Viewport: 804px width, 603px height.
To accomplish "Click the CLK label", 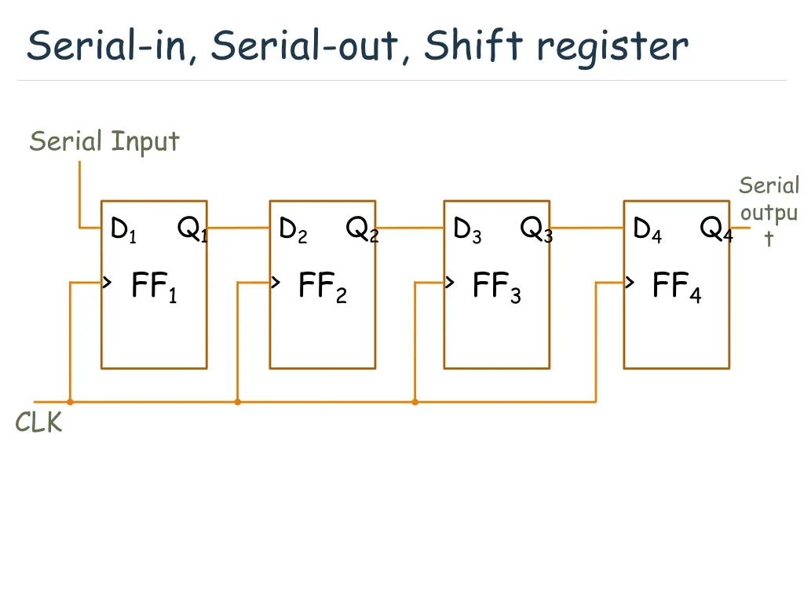I will point(38,423).
